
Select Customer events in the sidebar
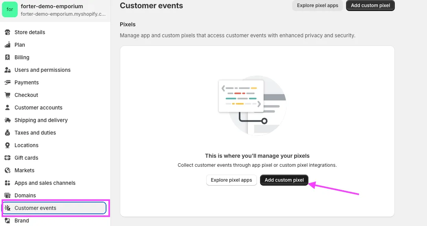point(54,208)
